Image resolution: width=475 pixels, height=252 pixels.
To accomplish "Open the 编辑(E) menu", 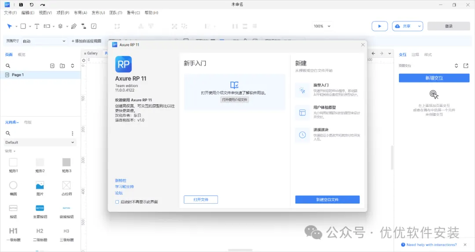I will [x=28, y=13].
